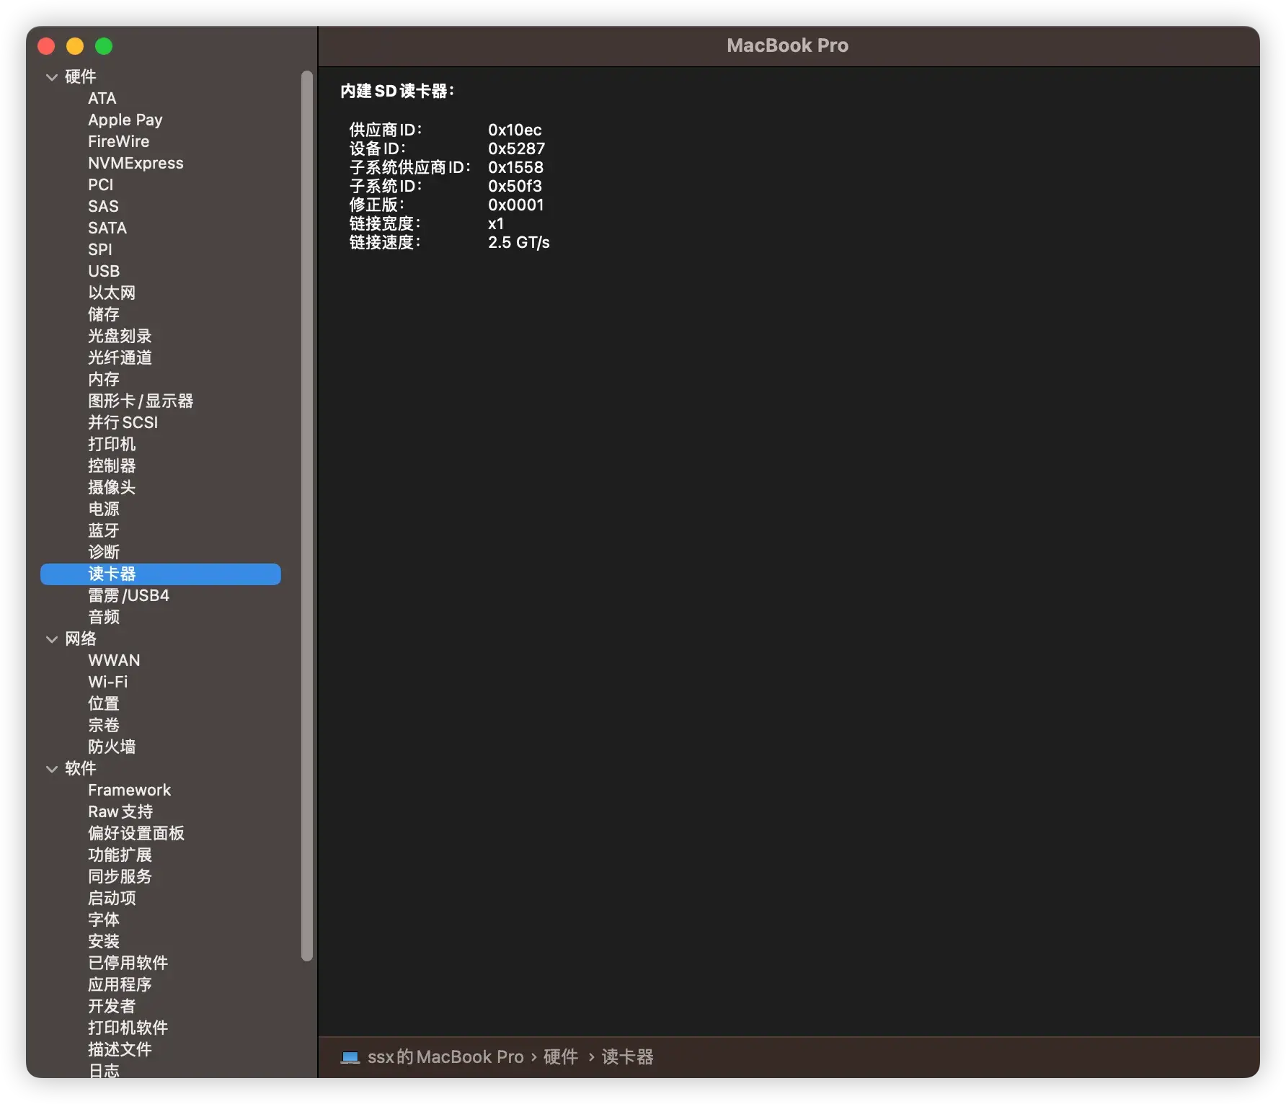Click the subsystem vendor value 0x1558
Viewport: 1286px width, 1104px height.
pyautogui.click(x=516, y=167)
